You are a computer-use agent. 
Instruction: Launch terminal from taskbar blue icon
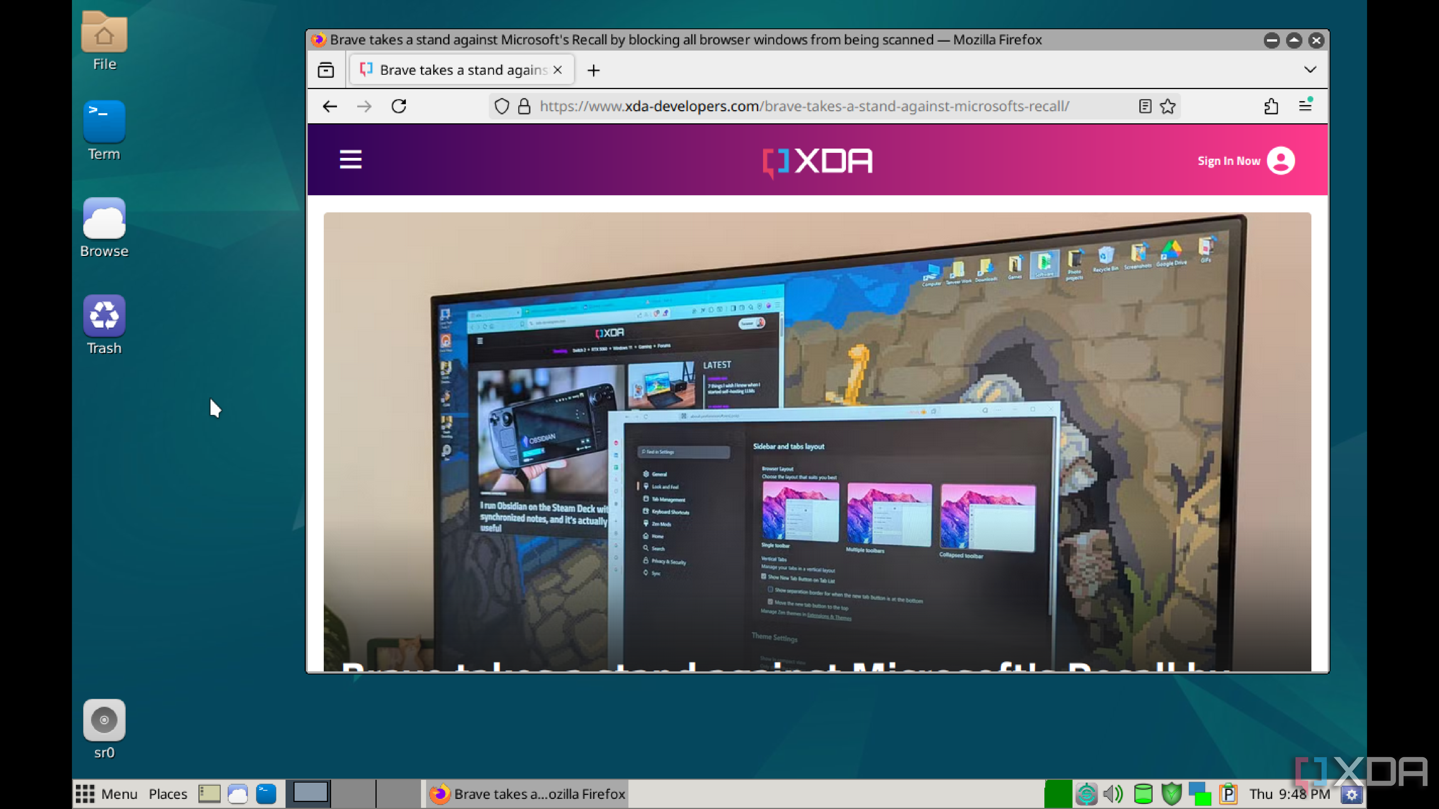[x=266, y=793]
